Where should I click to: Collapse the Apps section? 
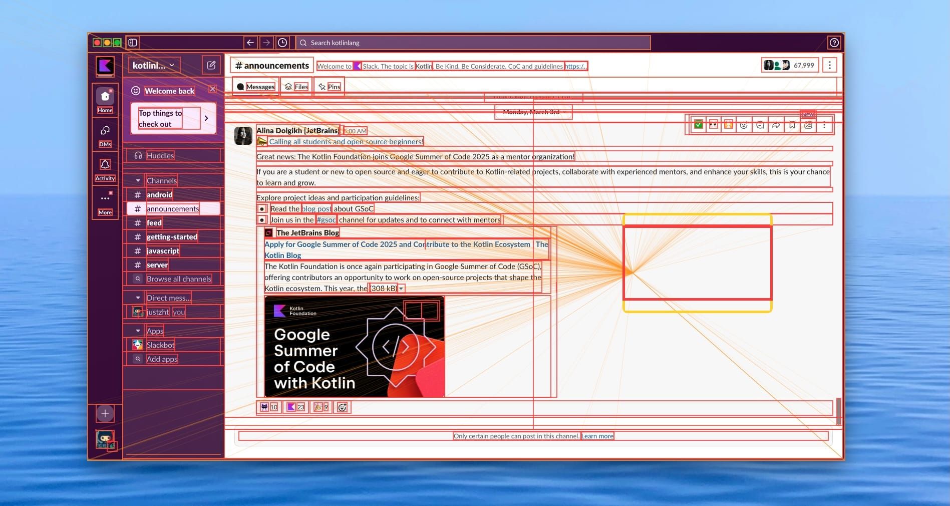tap(138, 331)
